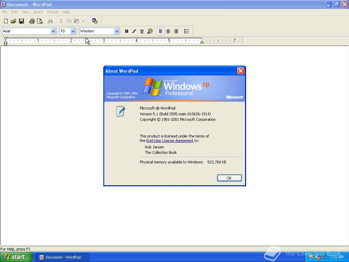
Task: Click the Print toolbar icon
Action: click(x=32, y=21)
